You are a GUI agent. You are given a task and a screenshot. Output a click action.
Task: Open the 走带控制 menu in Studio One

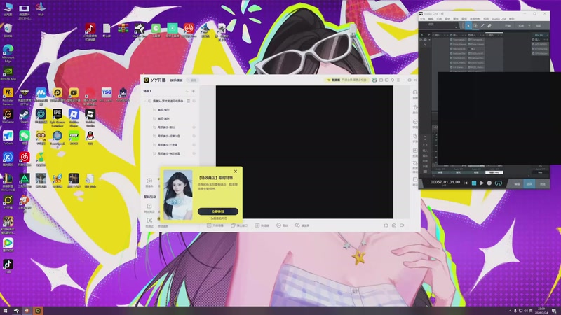click(475, 19)
